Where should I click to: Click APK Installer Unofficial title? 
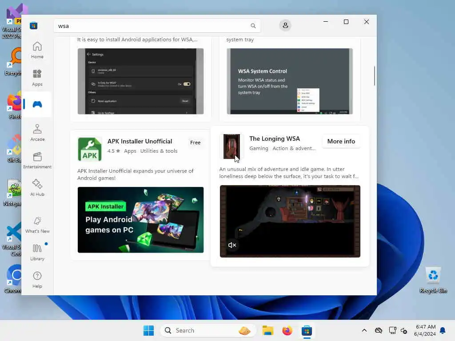click(x=140, y=141)
